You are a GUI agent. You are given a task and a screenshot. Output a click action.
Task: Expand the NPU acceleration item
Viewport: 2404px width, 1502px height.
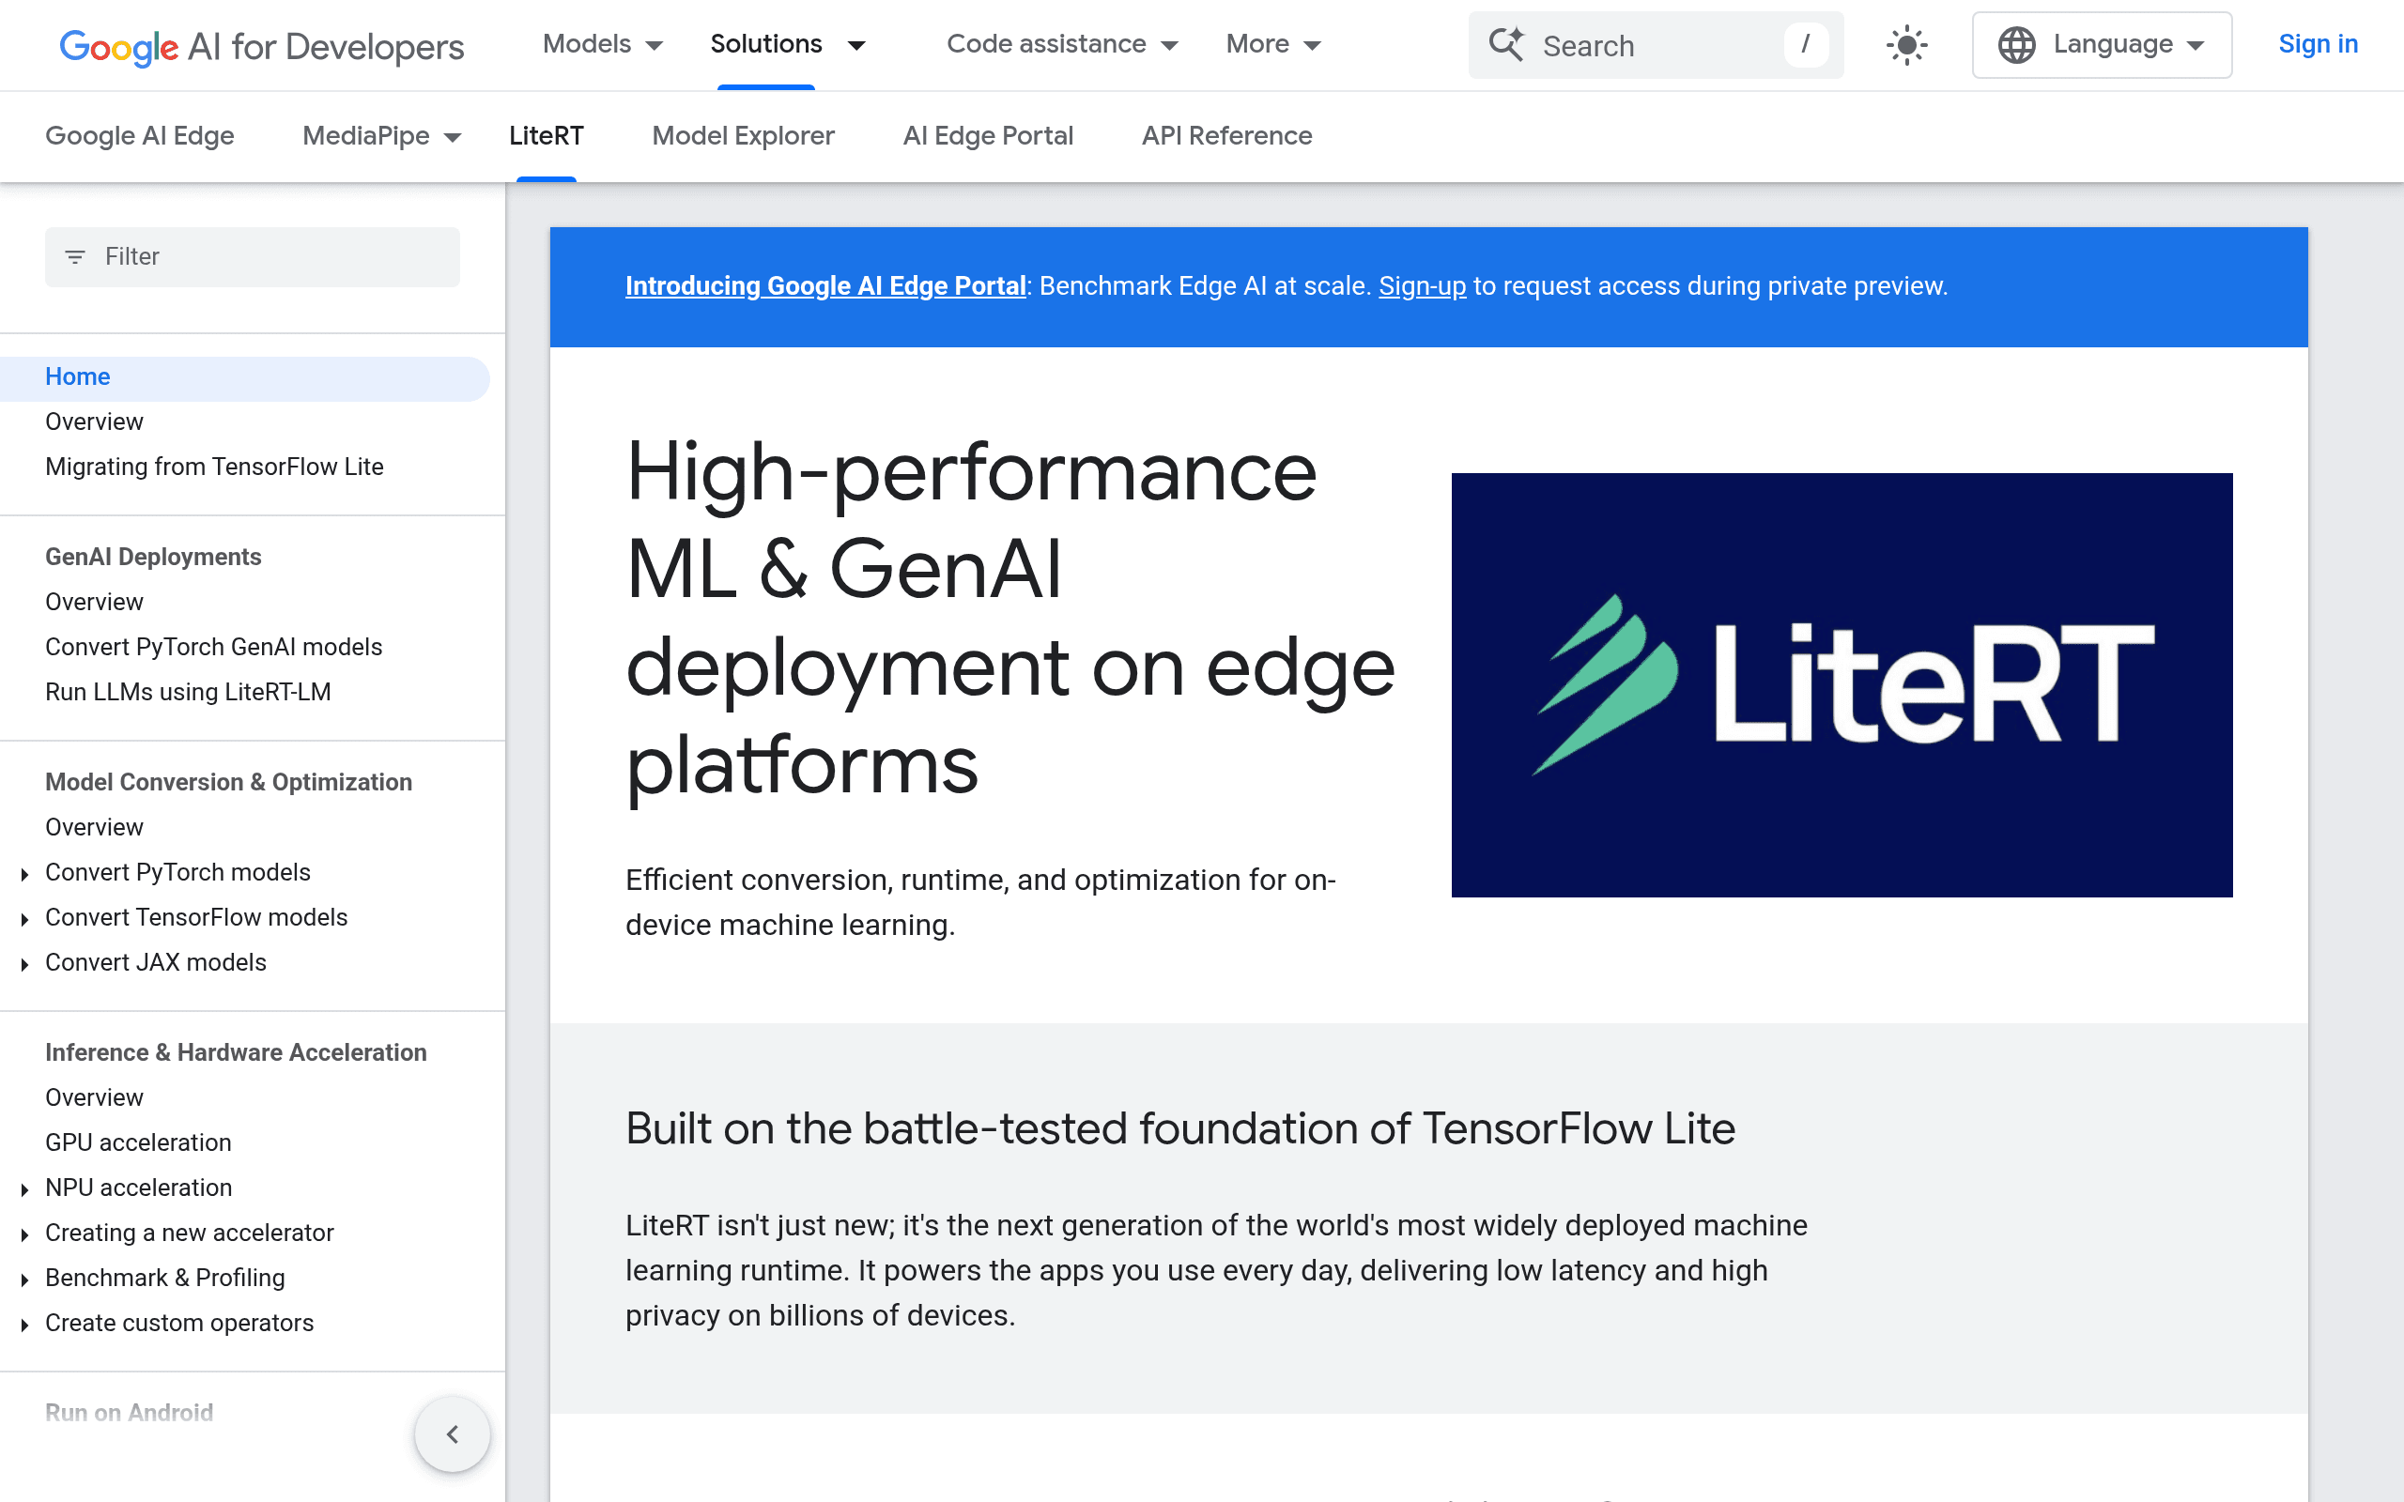[x=24, y=1189]
